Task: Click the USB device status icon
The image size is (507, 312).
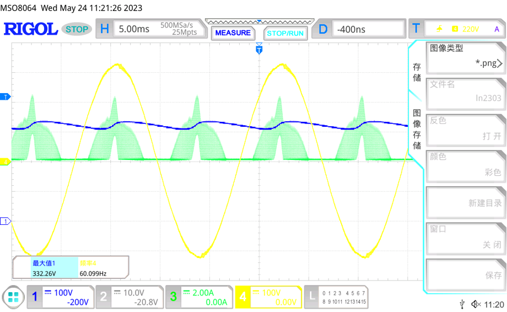Action: pyautogui.click(x=462, y=304)
